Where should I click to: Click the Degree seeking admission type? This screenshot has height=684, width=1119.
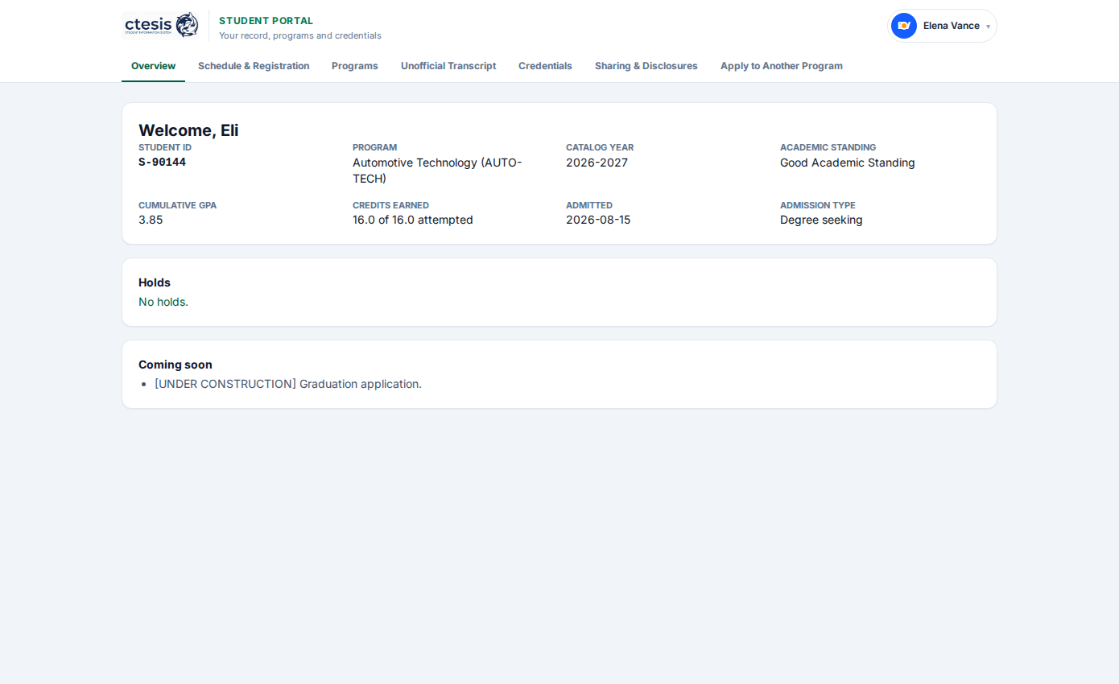(821, 220)
